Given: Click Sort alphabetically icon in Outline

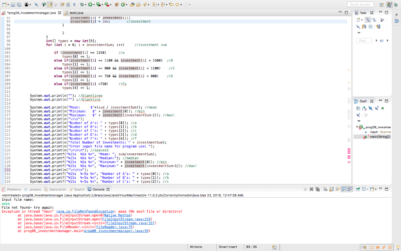Looking at the screenshot, I should click(364, 108).
